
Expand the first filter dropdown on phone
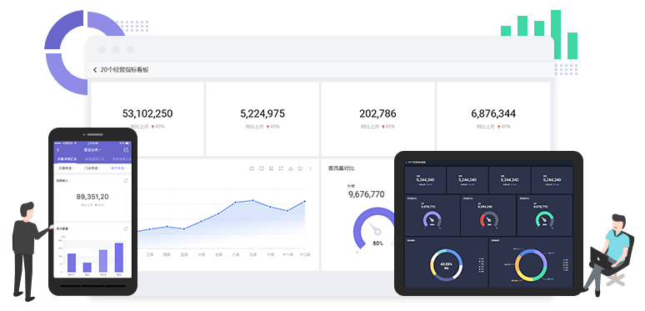click(x=66, y=168)
